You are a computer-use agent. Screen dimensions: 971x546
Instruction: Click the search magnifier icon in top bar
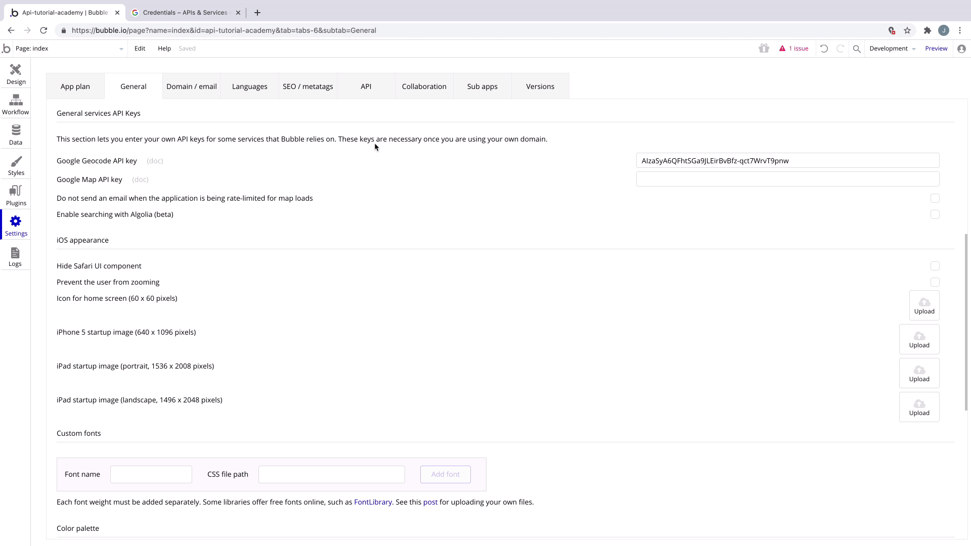tap(857, 49)
